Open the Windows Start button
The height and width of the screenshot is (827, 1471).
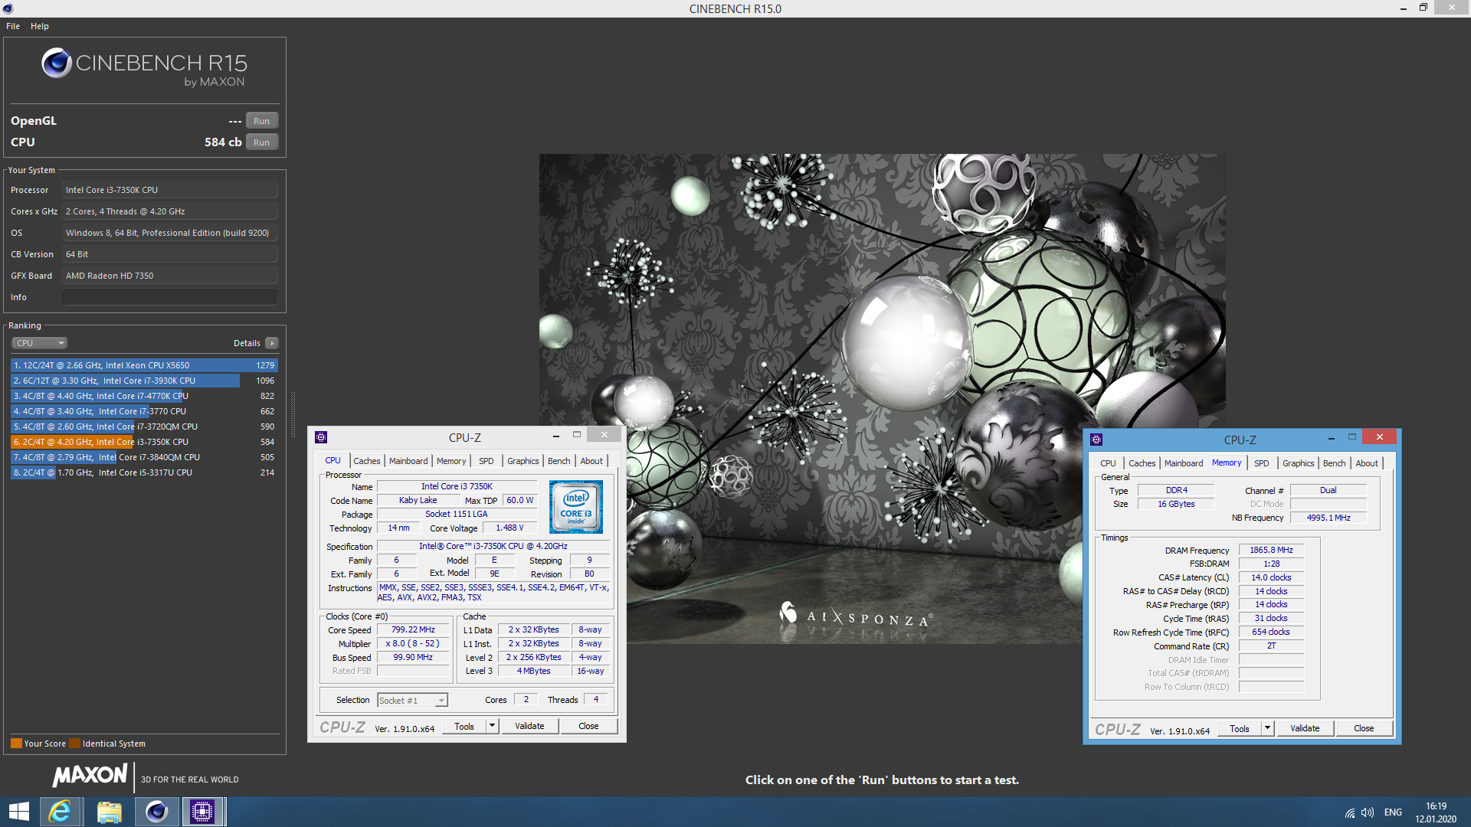(19, 812)
